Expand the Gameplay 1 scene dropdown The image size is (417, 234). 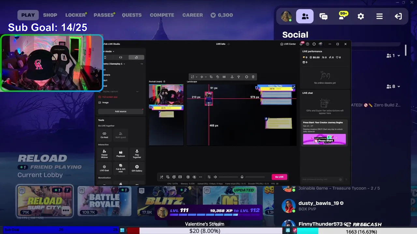124,64
